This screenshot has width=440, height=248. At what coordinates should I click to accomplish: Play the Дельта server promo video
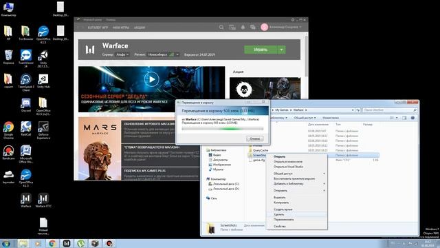(x=151, y=79)
